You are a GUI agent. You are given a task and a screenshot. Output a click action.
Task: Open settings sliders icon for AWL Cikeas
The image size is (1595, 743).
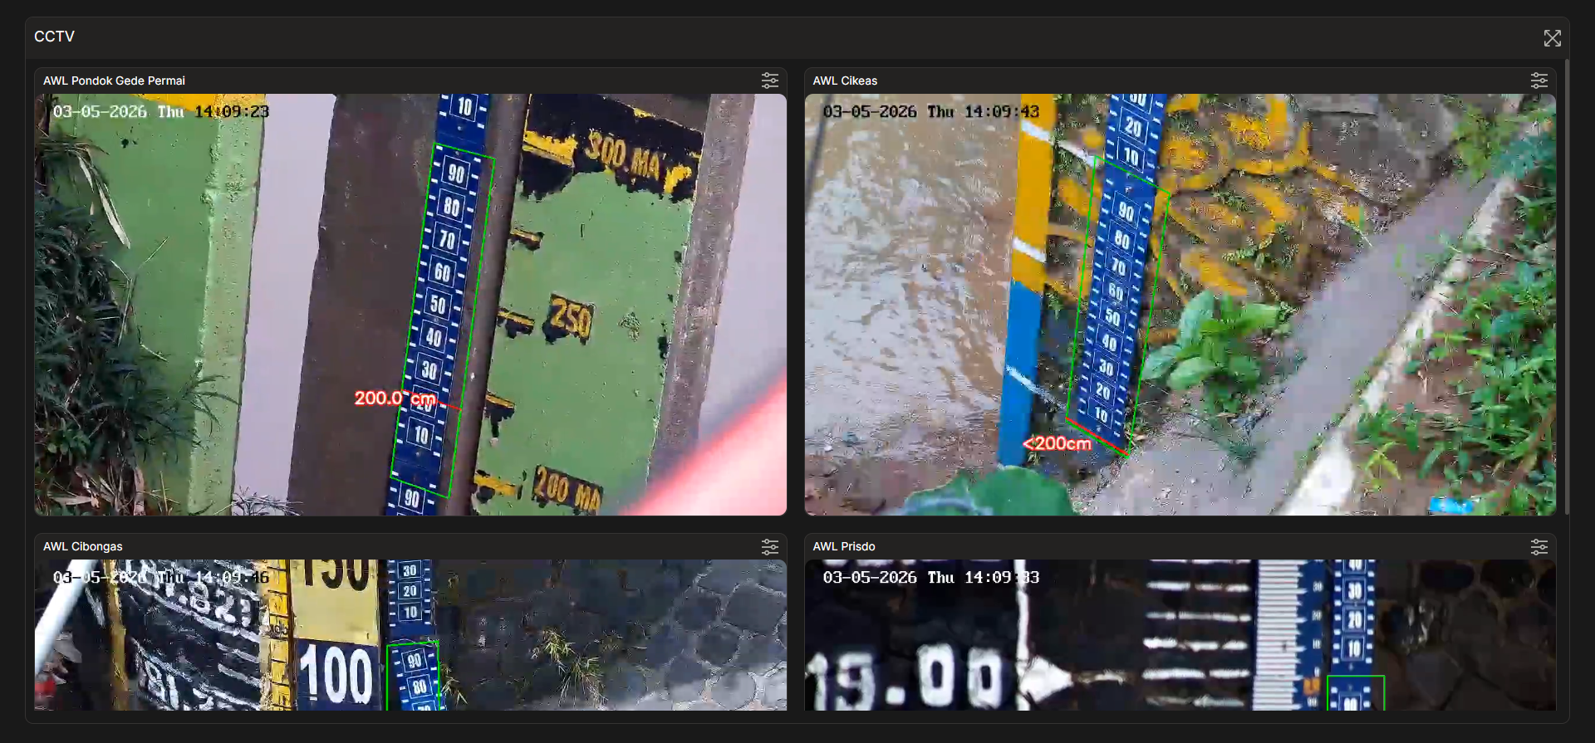1539,81
